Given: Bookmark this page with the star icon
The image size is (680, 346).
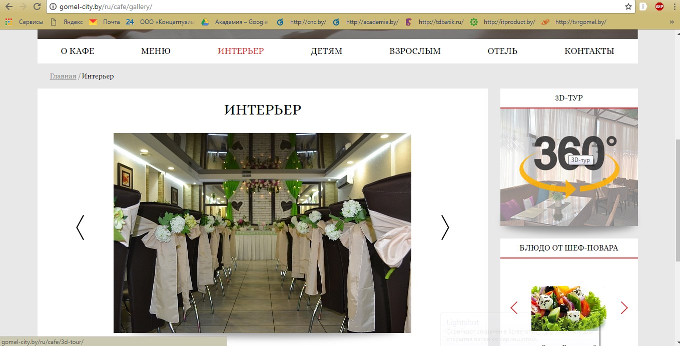Looking at the screenshot, I should pyautogui.click(x=628, y=7).
